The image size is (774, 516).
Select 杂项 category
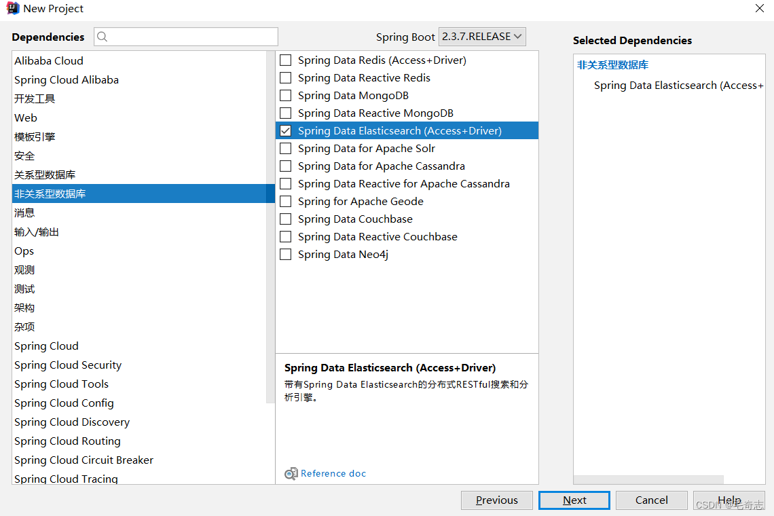(x=139, y=327)
